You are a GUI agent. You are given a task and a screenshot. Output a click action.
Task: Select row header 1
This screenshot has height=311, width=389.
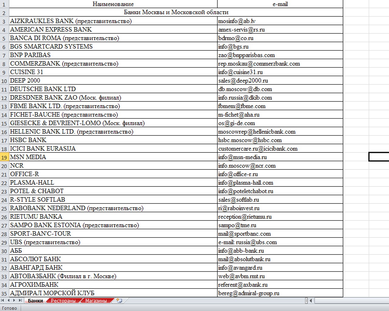(4, 4)
